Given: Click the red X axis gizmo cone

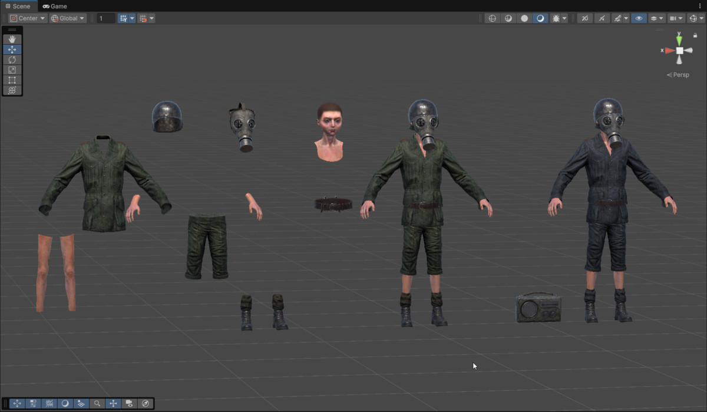Looking at the screenshot, I should pos(669,51).
